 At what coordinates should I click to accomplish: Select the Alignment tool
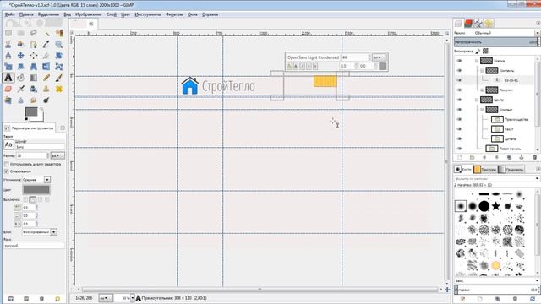pos(34,55)
